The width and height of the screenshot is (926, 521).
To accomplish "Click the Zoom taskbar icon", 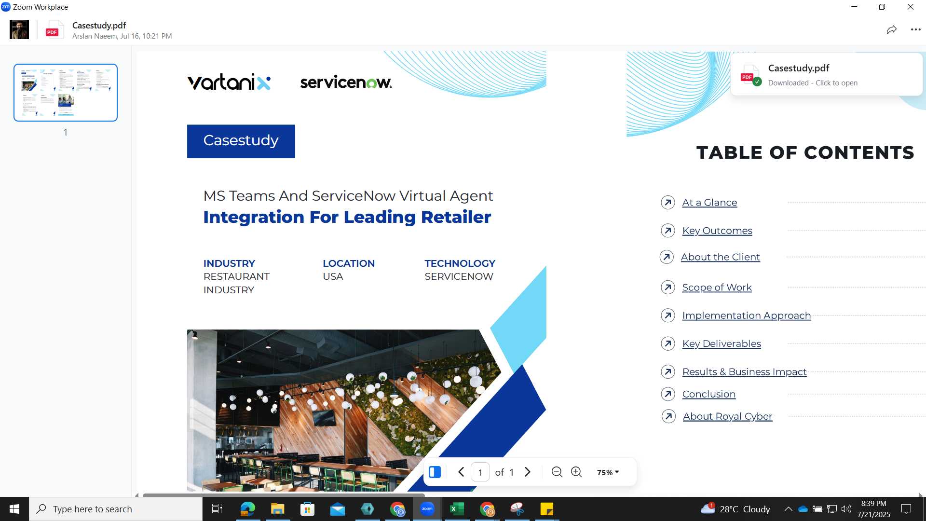I will (427, 509).
